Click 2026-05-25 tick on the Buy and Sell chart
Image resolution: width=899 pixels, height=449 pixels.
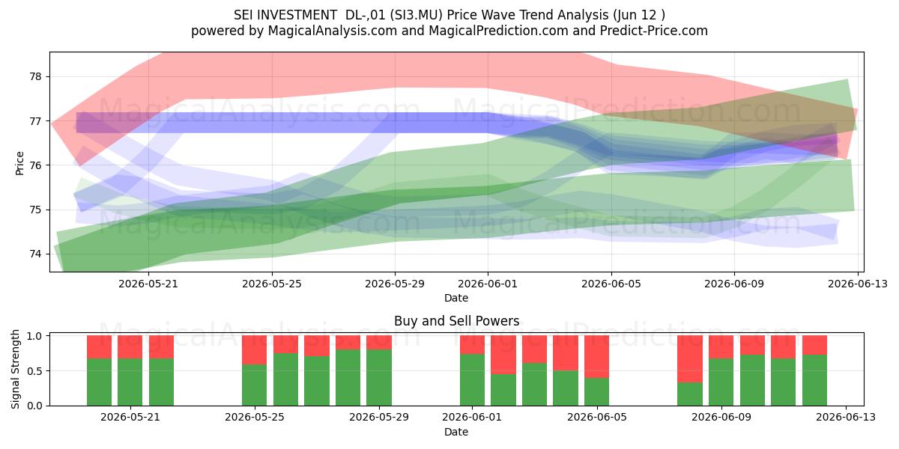click(x=255, y=418)
